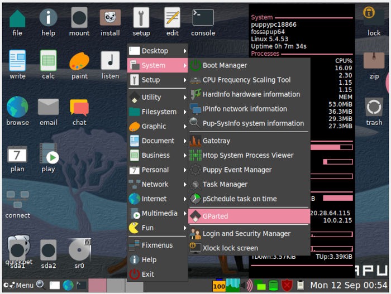The image size is (391, 294).
Task: Expand the Filesystem submenu
Action: 158,112
